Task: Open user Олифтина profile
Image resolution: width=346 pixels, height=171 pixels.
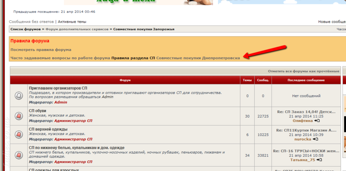Action: (302, 121)
